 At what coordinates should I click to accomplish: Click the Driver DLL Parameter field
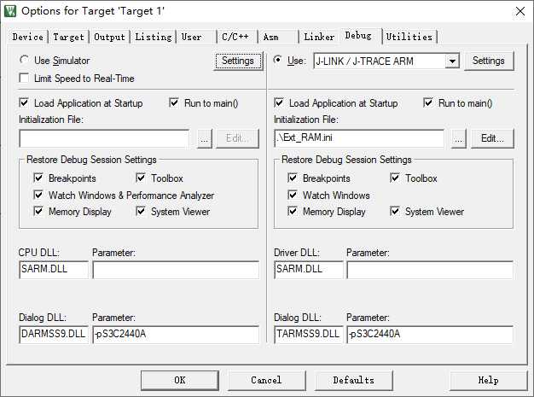tap(430, 270)
